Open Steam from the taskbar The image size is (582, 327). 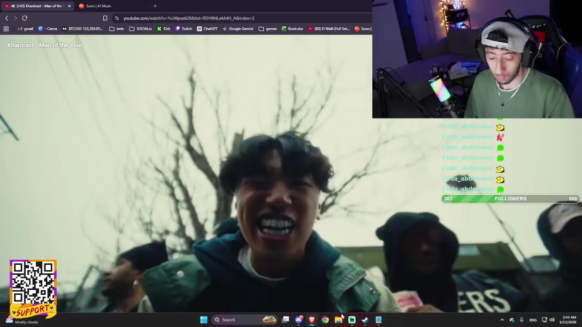(x=365, y=320)
